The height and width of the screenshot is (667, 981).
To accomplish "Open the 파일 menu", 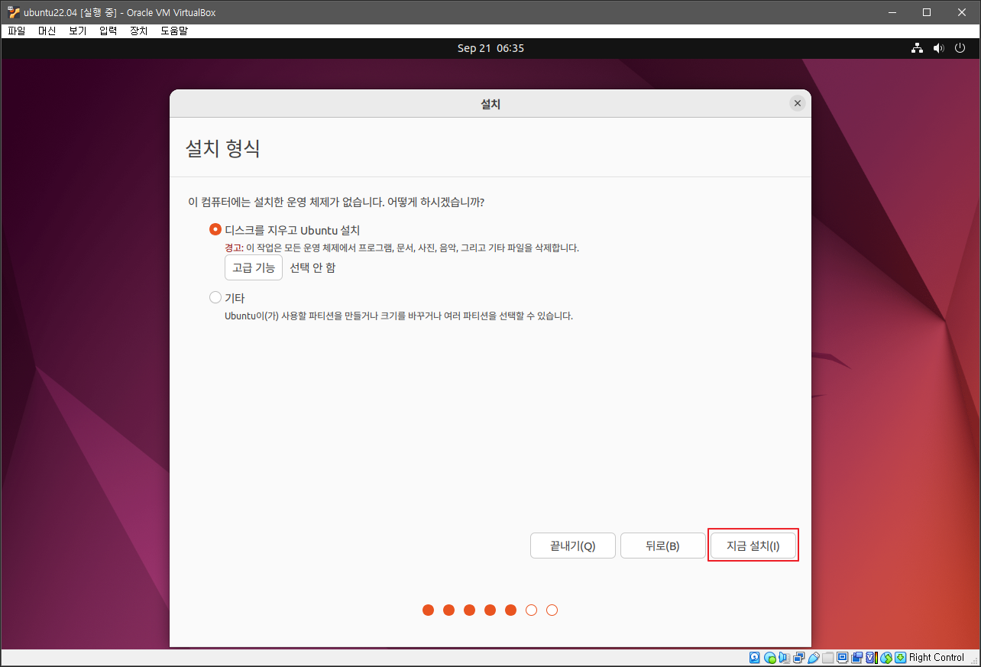I will point(17,31).
